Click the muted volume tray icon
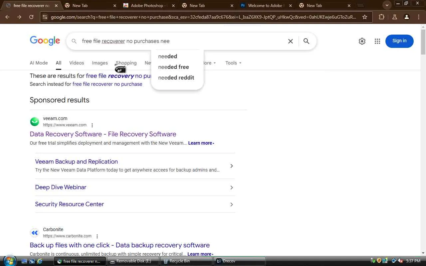426x266 pixels. coord(400,261)
